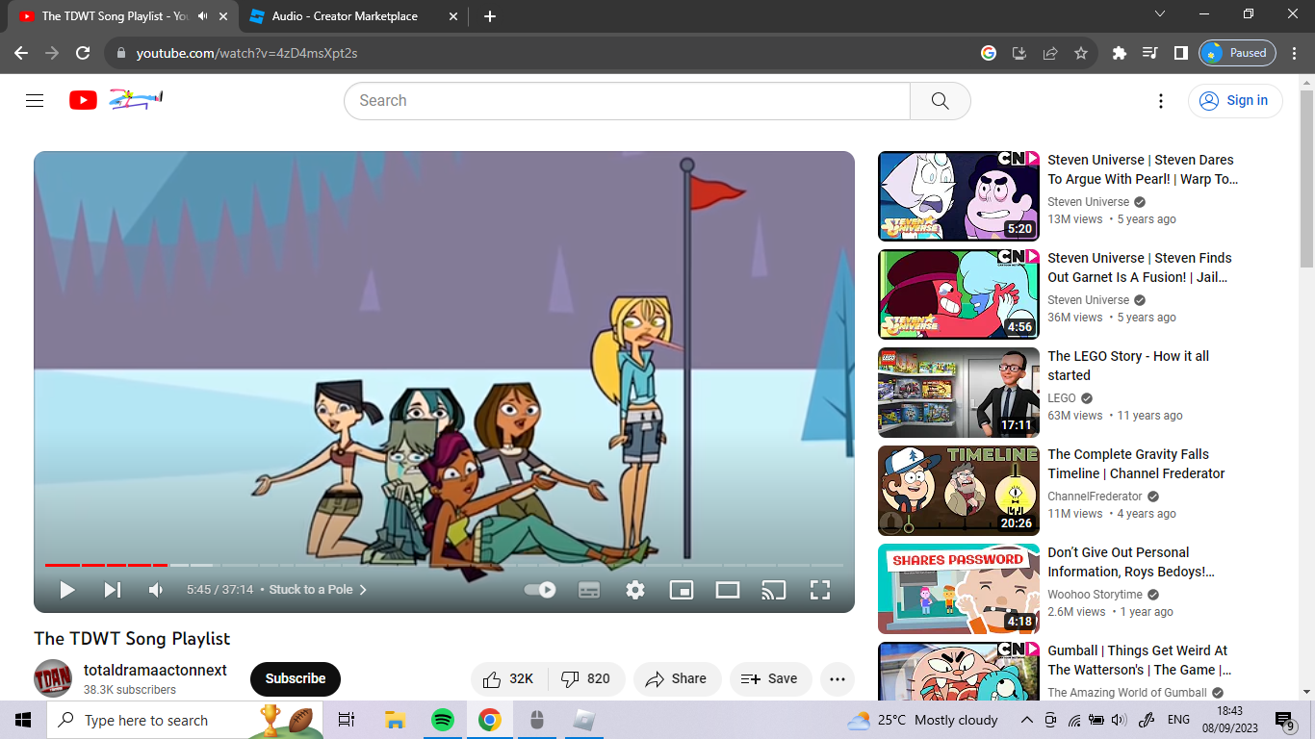Enter full screen mode
The image size is (1315, 739).
pos(820,590)
